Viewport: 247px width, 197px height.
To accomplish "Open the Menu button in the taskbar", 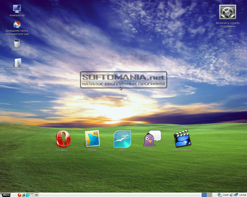I will (6, 195).
